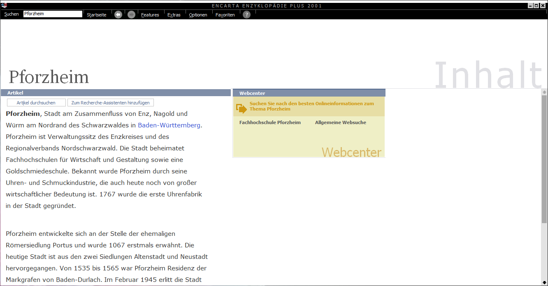
Task: Open the Extras menu
Action: click(174, 15)
